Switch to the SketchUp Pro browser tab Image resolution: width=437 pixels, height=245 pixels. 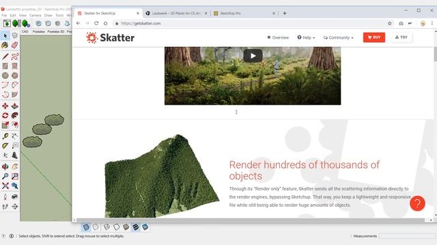click(x=244, y=13)
